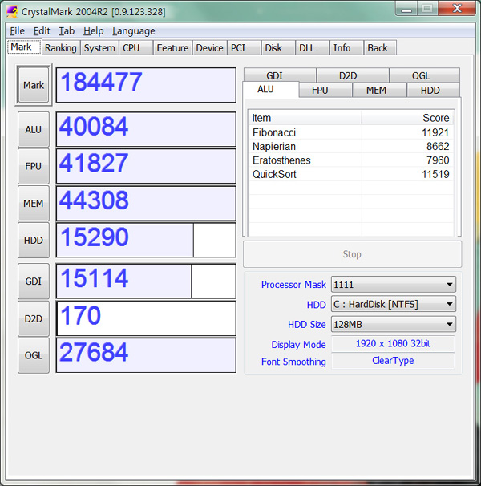Run the OGL benchmark button
The image size is (481, 486).
click(x=34, y=355)
